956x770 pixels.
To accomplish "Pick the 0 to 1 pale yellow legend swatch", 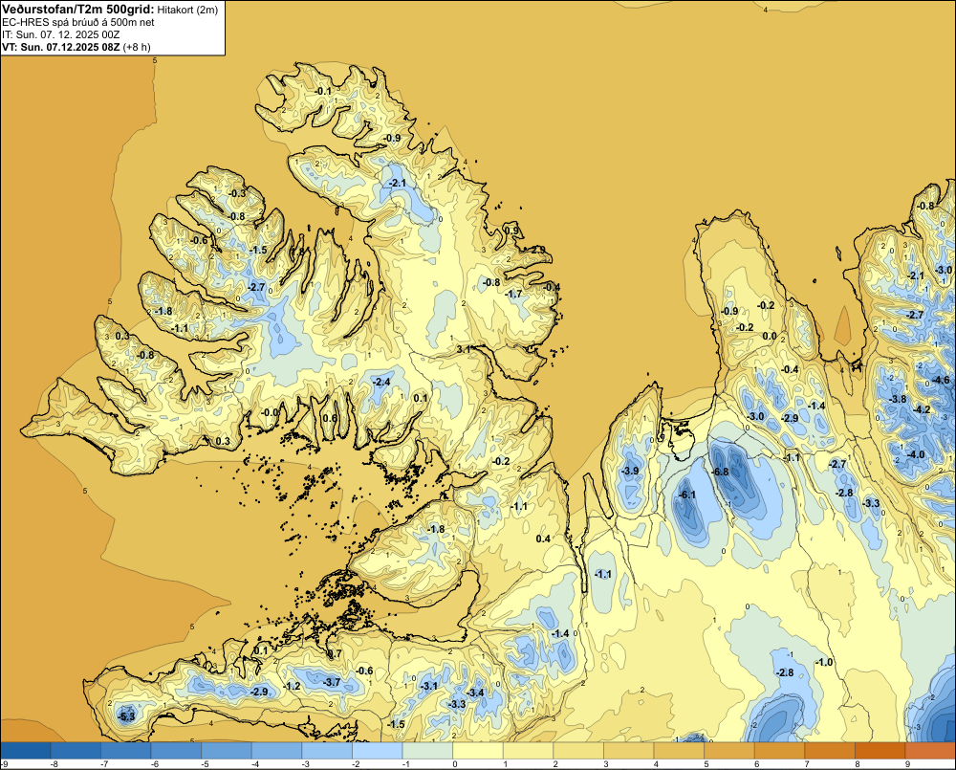I will pos(478,750).
